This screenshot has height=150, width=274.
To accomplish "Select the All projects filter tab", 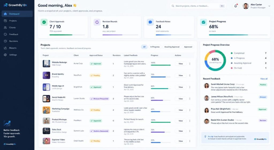I will click(x=144, y=47).
